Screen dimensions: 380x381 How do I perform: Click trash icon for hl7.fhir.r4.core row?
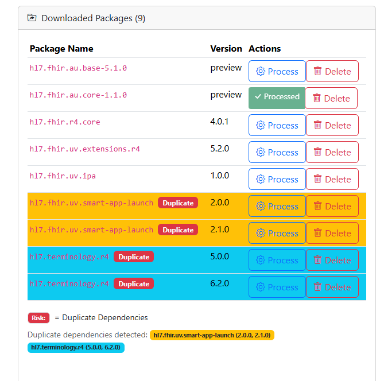coord(317,125)
